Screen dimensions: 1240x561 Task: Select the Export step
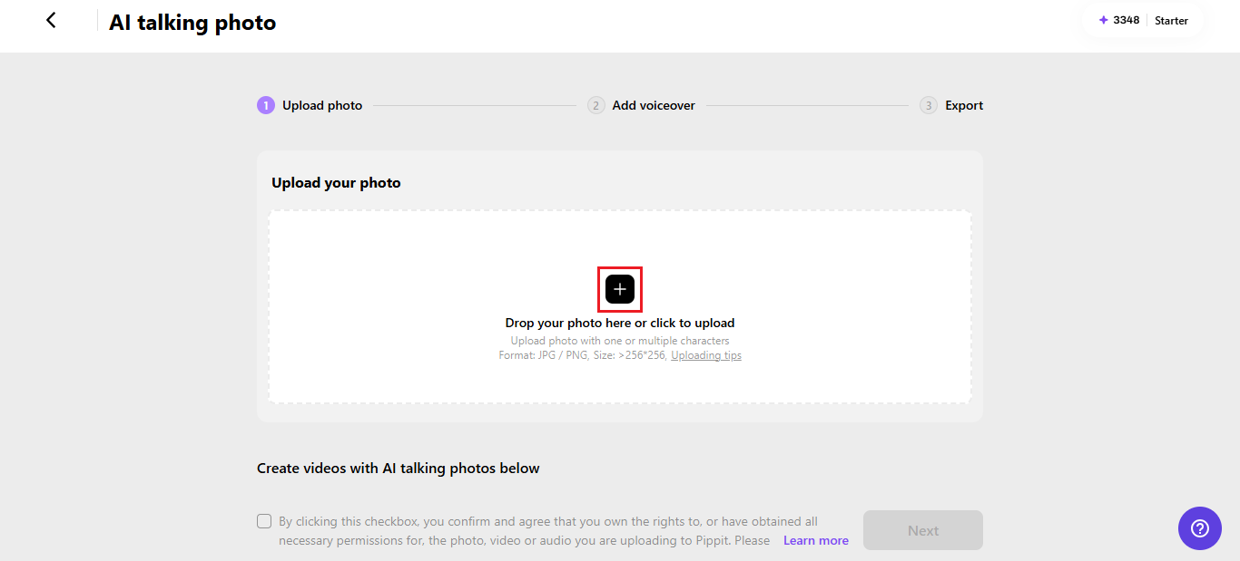[951, 105]
